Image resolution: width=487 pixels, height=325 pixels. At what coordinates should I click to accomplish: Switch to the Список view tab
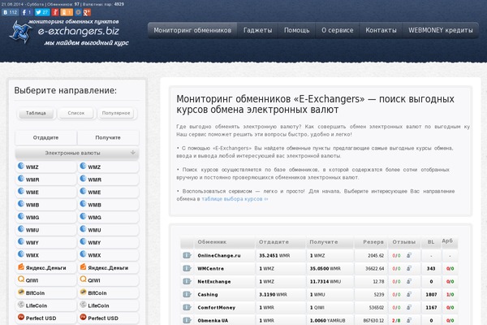[x=76, y=113]
